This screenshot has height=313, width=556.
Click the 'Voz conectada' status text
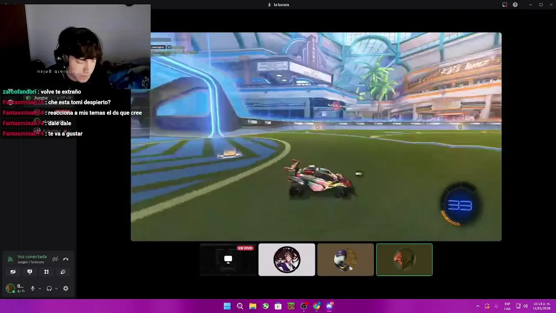pos(32,257)
